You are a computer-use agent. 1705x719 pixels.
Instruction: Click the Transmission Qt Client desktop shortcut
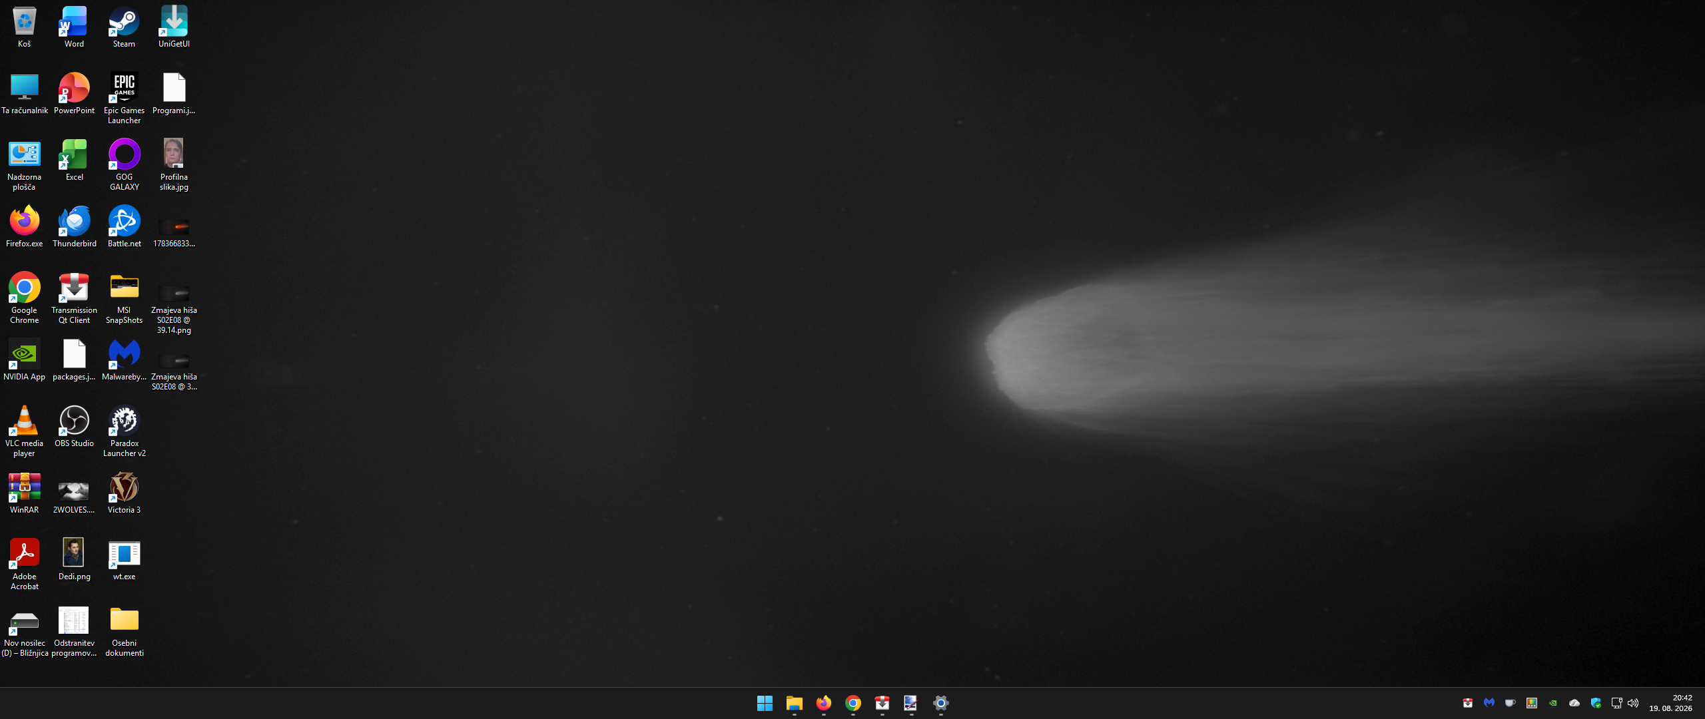[74, 298]
